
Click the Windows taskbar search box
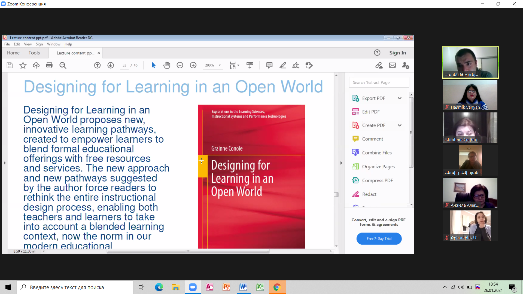point(75,287)
